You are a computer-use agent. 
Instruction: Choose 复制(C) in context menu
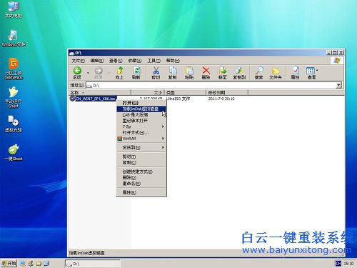point(141,162)
